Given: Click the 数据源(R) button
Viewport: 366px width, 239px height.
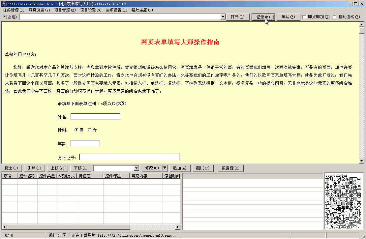Looking at the screenshot, I should coord(230,168).
